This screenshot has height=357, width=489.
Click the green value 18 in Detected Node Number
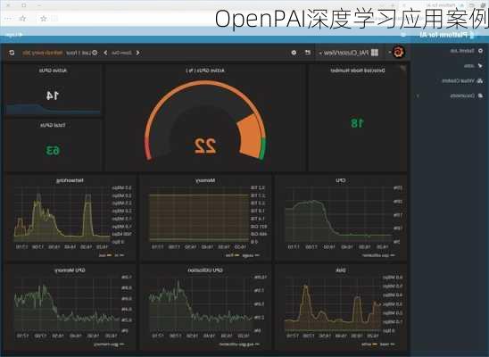[358, 123]
